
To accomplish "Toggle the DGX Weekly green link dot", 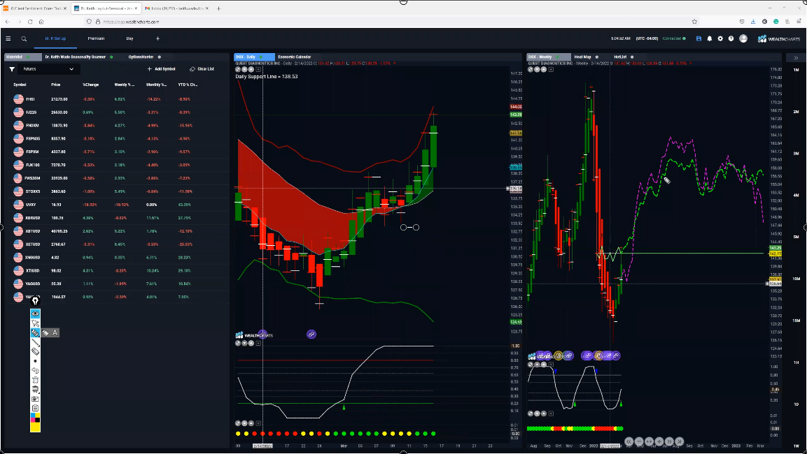I will point(557,57).
